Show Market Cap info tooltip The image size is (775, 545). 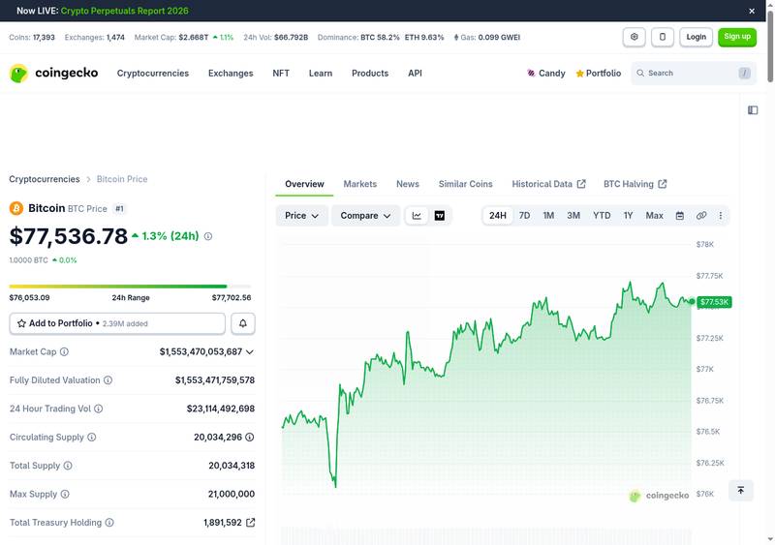pyautogui.click(x=64, y=351)
